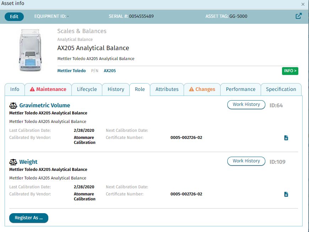Click the green INFO button
Image resolution: width=309 pixels, height=232 pixels.
point(290,71)
